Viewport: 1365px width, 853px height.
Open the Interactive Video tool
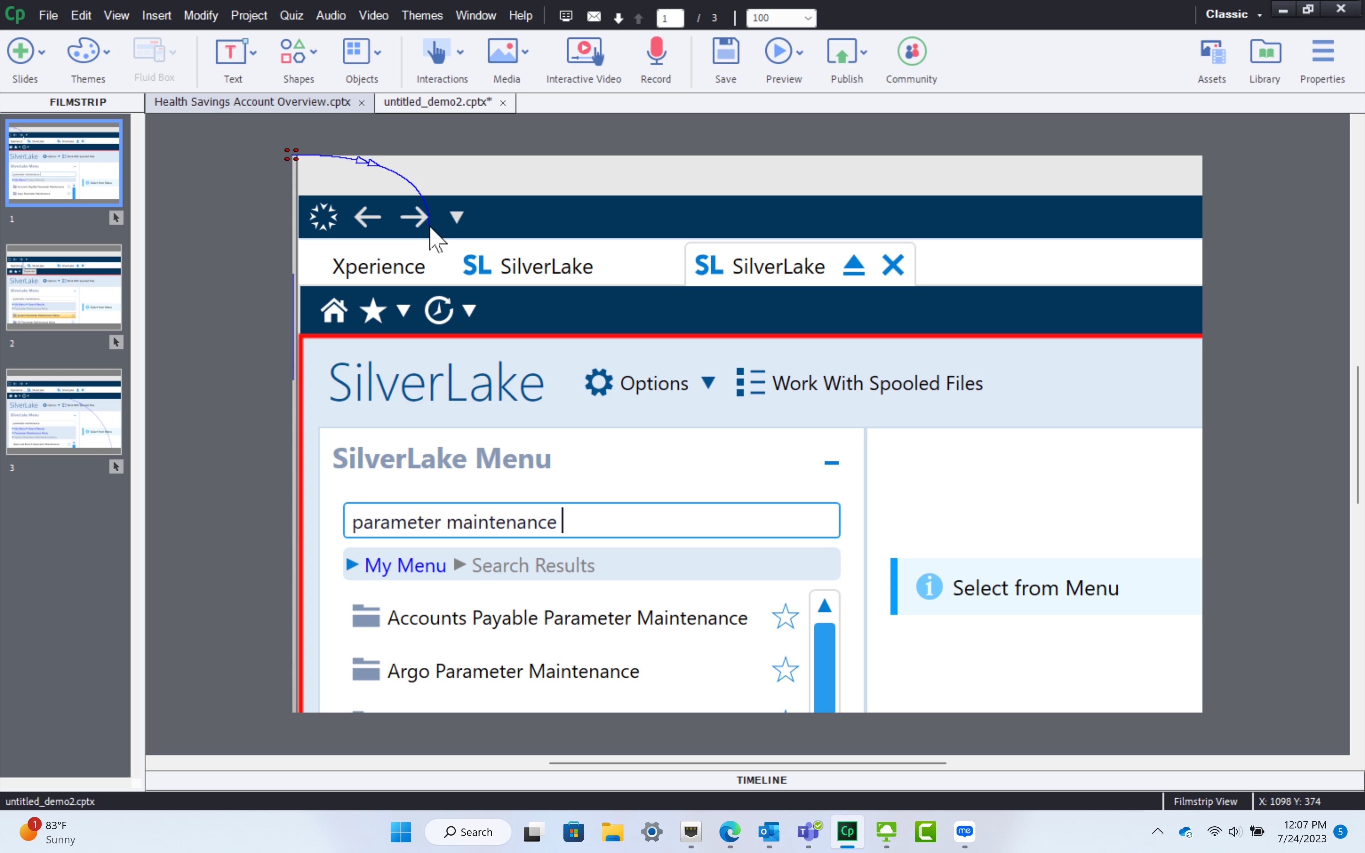[x=584, y=53]
